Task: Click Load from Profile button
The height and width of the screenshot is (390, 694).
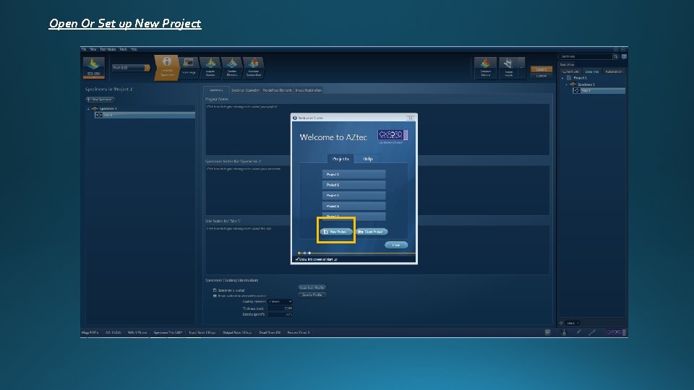Action: pos(312,287)
